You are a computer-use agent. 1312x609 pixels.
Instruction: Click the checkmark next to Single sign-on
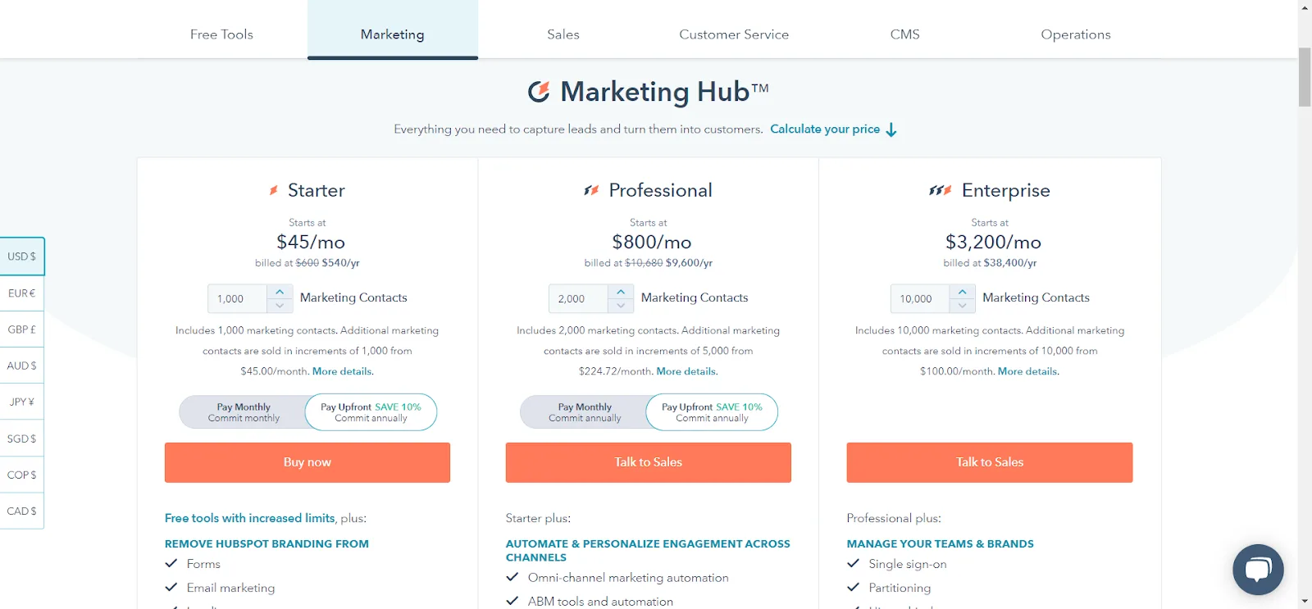pos(854,563)
